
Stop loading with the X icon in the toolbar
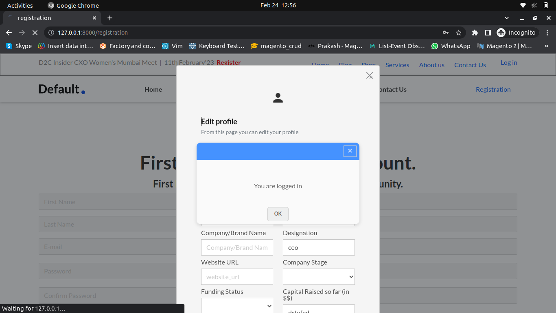pos(35,32)
